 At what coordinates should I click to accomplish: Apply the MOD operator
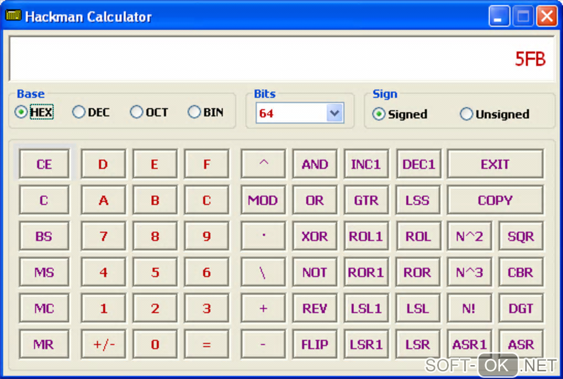[x=263, y=200]
